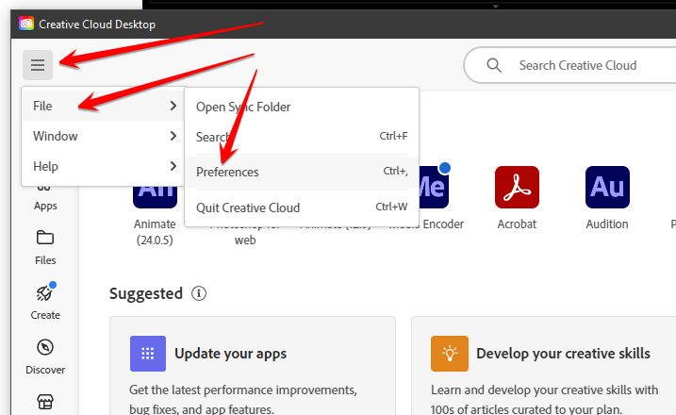
Task: Choose Open Sync Folder
Action: (x=302, y=107)
